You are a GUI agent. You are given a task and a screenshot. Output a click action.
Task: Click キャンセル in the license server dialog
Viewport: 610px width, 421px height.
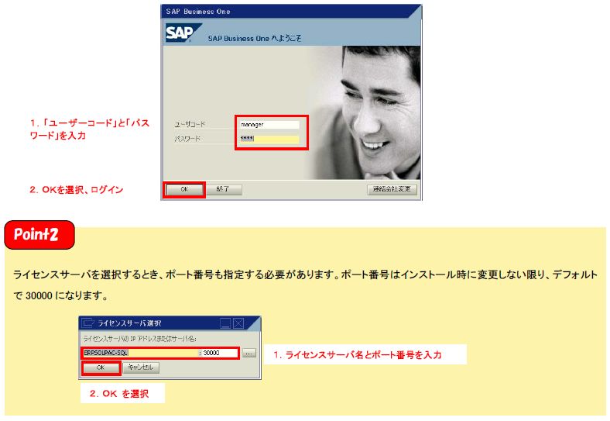click(x=141, y=368)
